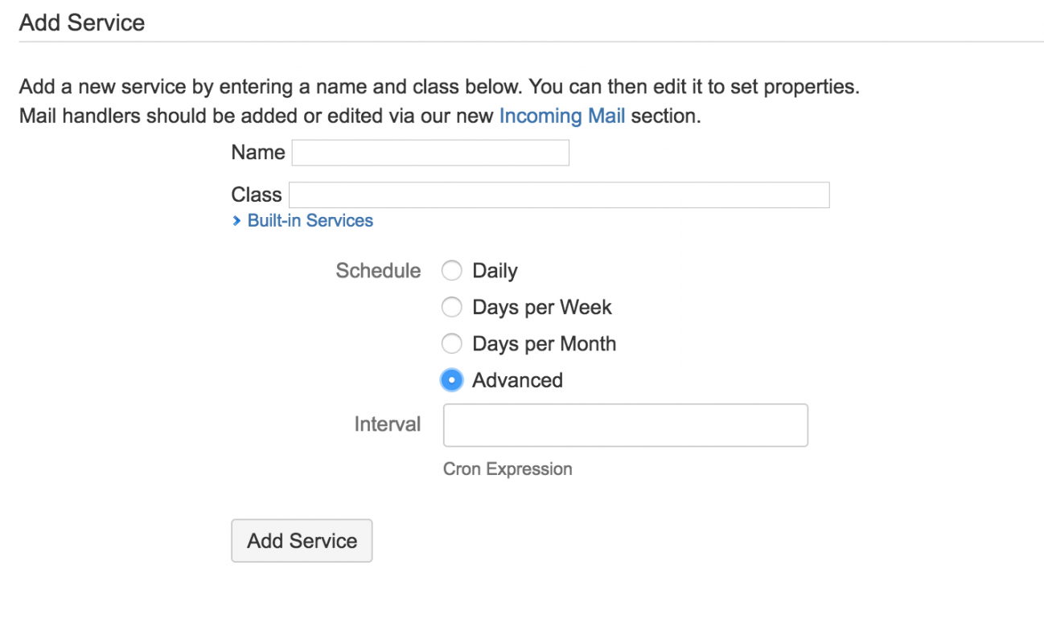Click the Add Service page heading
The height and width of the screenshot is (643, 1044).
point(82,23)
